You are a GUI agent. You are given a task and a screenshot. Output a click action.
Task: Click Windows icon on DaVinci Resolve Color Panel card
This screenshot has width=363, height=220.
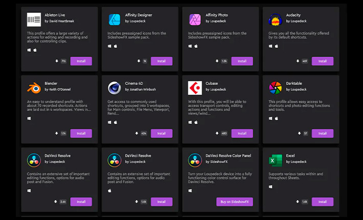point(190,191)
